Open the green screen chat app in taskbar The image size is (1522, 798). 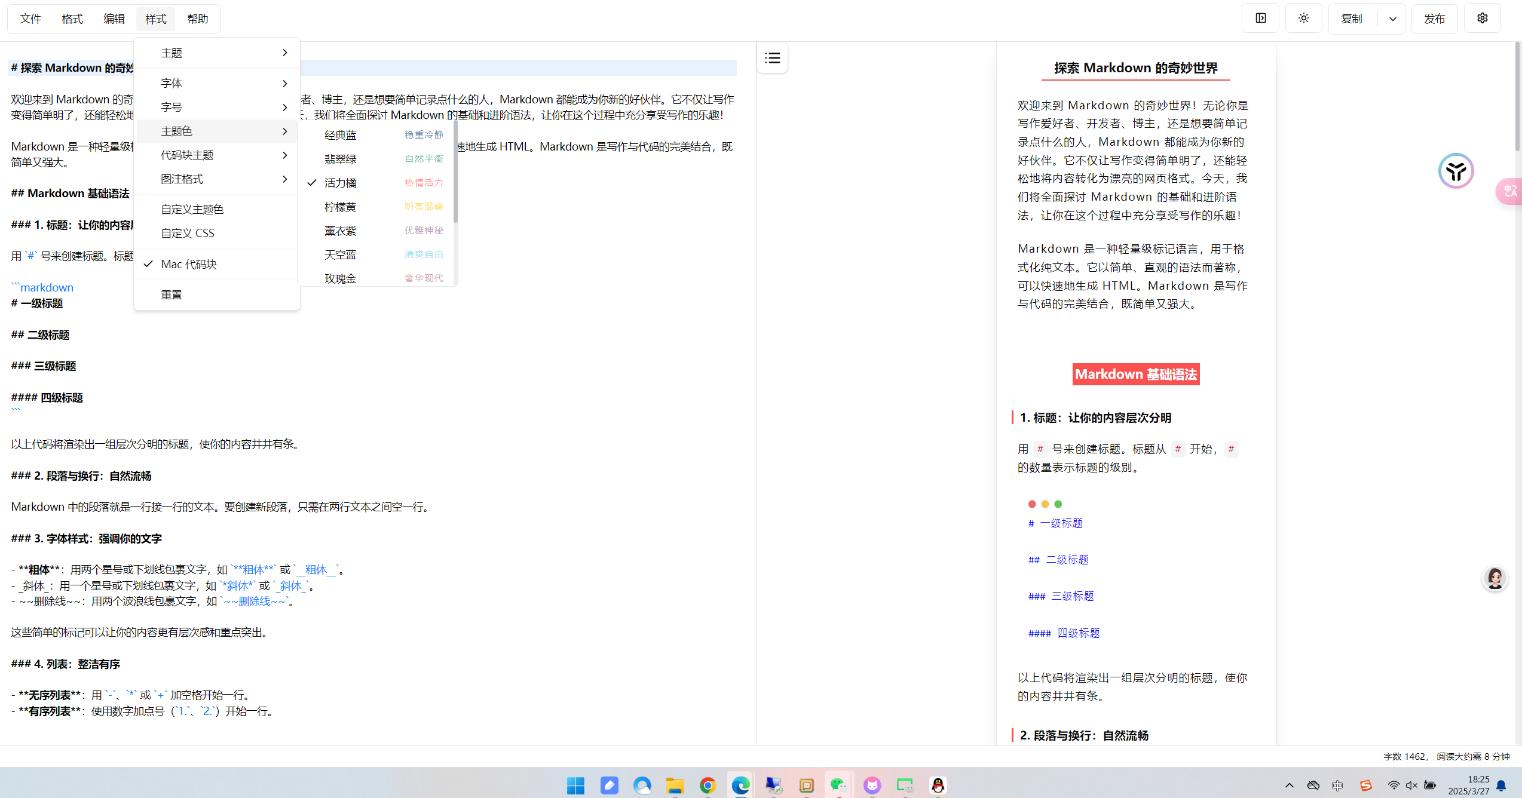click(x=905, y=785)
